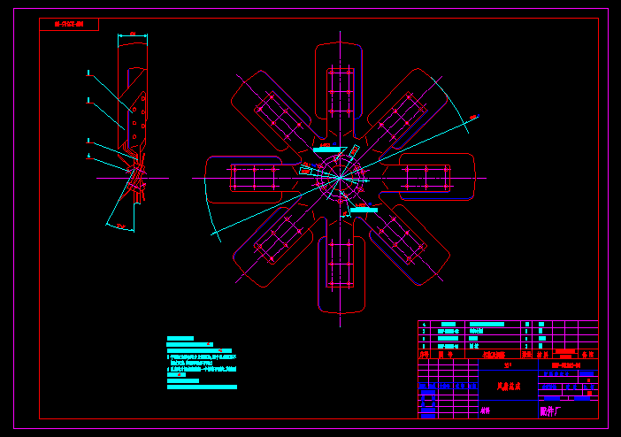
Task: Select the upper-left diagonal fan blade
Action: point(276,113)
